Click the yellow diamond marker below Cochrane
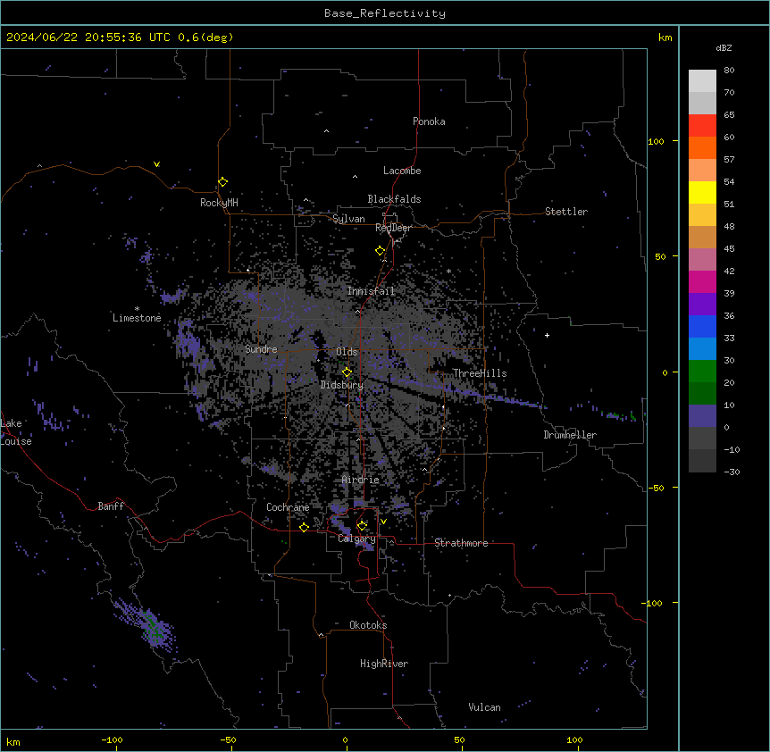The height and width of the screenshot is (752, 770). coord(304,527)
